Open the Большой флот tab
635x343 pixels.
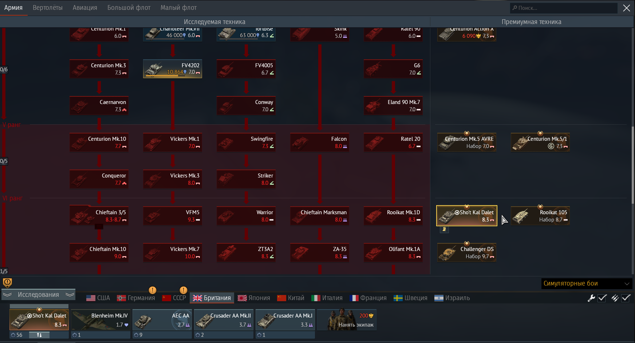point(129,8)
